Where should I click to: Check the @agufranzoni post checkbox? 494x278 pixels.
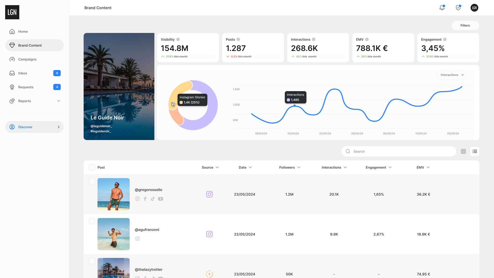[92, 221]
